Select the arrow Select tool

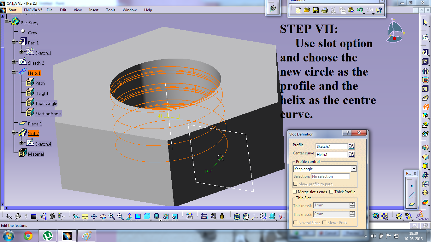click(x=425, y=23)
